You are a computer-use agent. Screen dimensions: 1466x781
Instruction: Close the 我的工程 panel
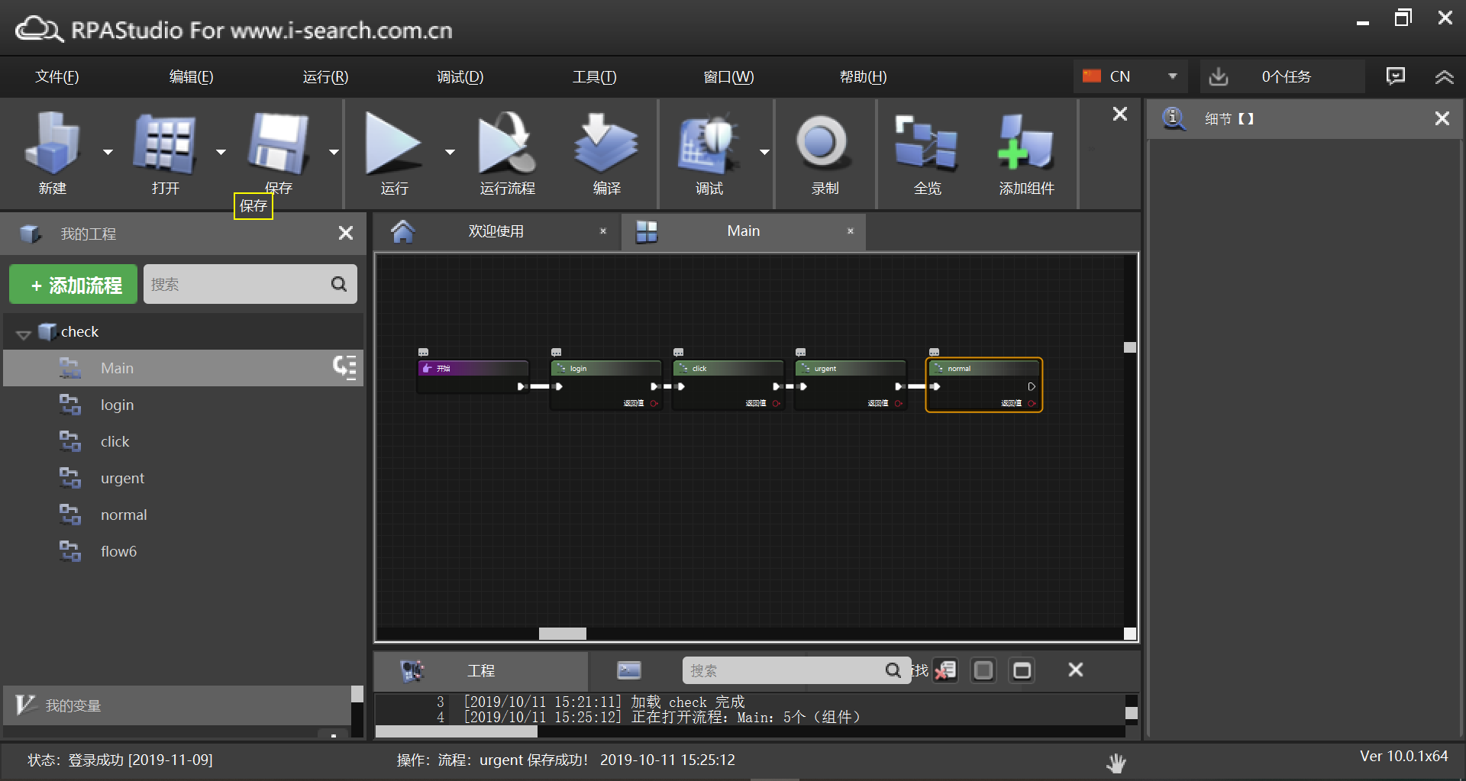346,233
